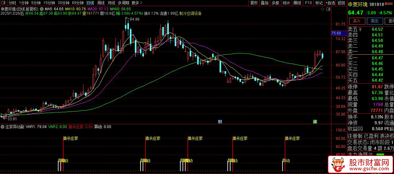394x174 pixels.
Task: Expand the 庄家异动副 indicator dropdown
Action: pos(3,126)
